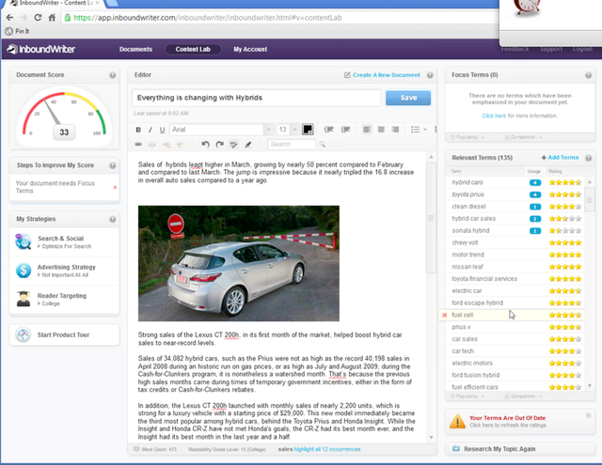This screenshot has width=602, height=465.
Task: Click the out-of-date warning triangle icon
Action: 457,421
